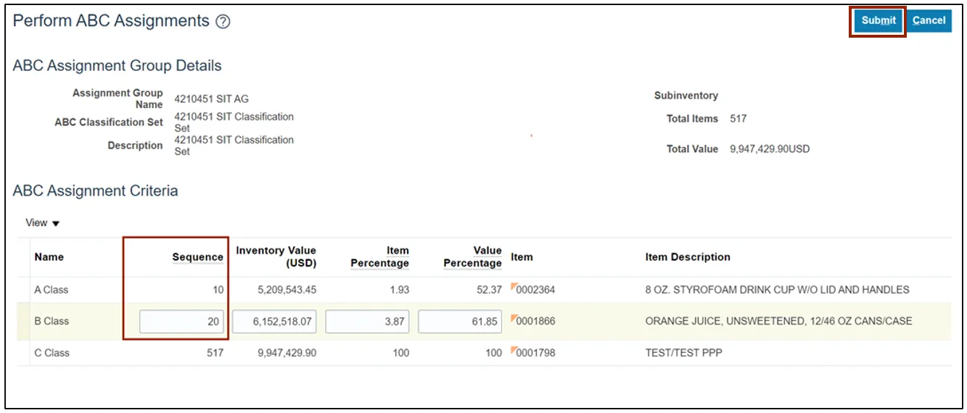
Task: Select the A Class row
Action: point(52,290)
